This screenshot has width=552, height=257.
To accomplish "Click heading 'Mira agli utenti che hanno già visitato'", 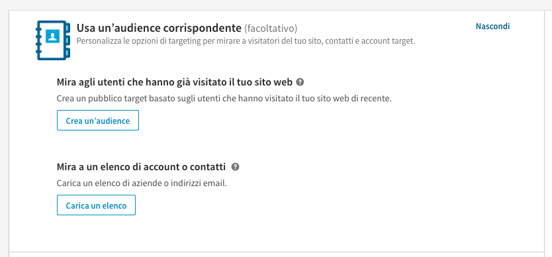I will point(175,83).
